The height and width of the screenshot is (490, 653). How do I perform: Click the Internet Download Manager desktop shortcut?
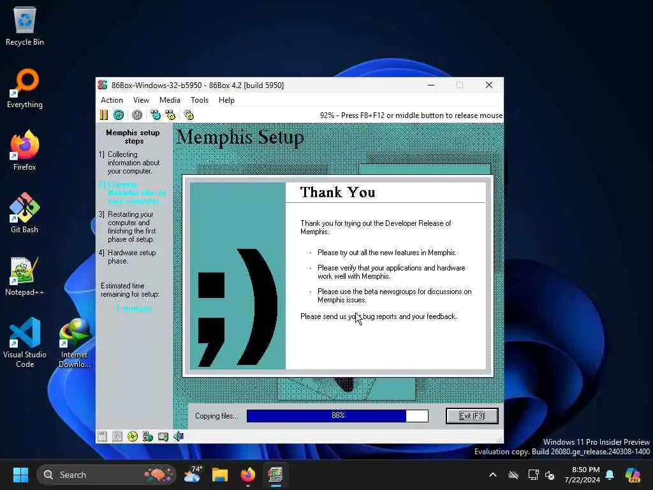(75, 343)
